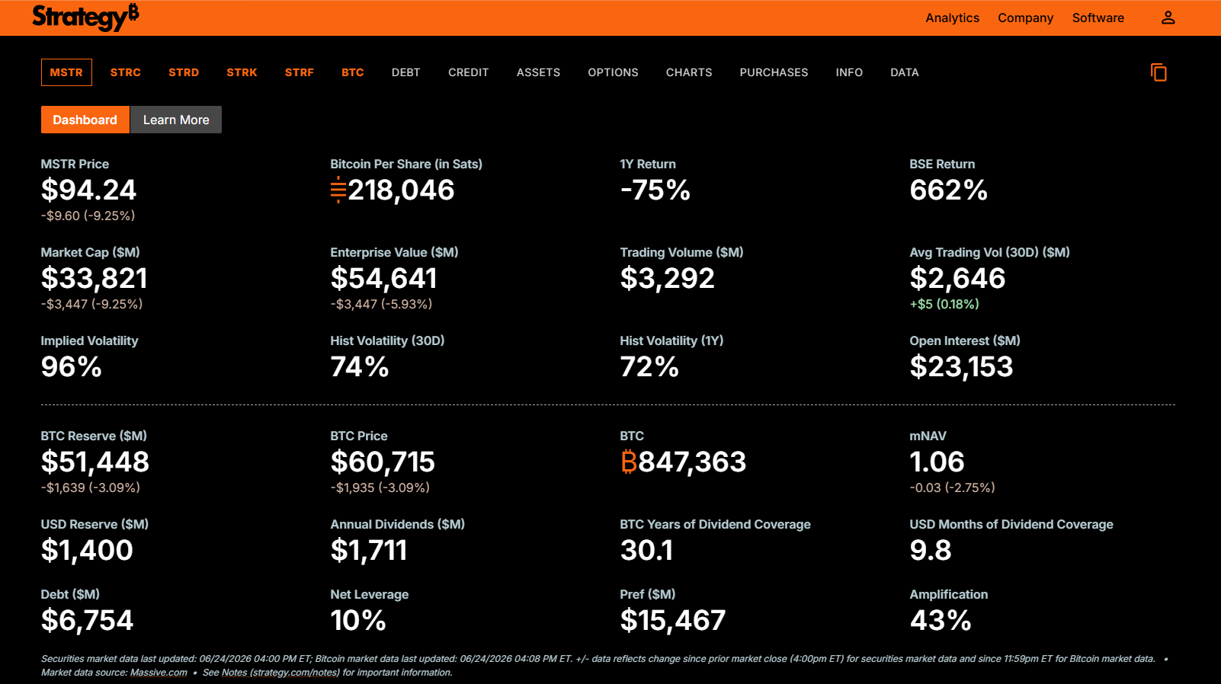Click the Pref value $15,467

pyautogui.click(x=673, y=620)
